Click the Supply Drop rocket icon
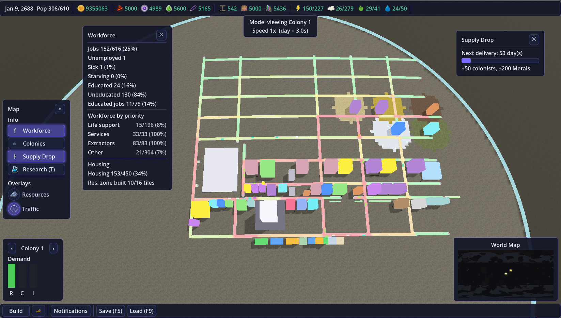This screenshot has height=318, width=561. coord(15,156)
